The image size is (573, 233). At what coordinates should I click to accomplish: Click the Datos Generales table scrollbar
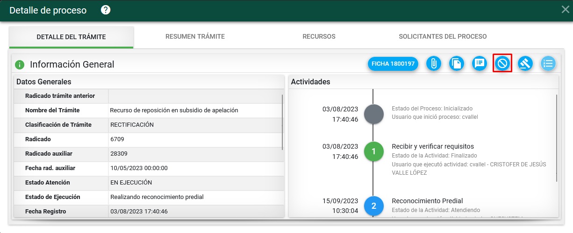pyautogui.click(x=282, y=122)
